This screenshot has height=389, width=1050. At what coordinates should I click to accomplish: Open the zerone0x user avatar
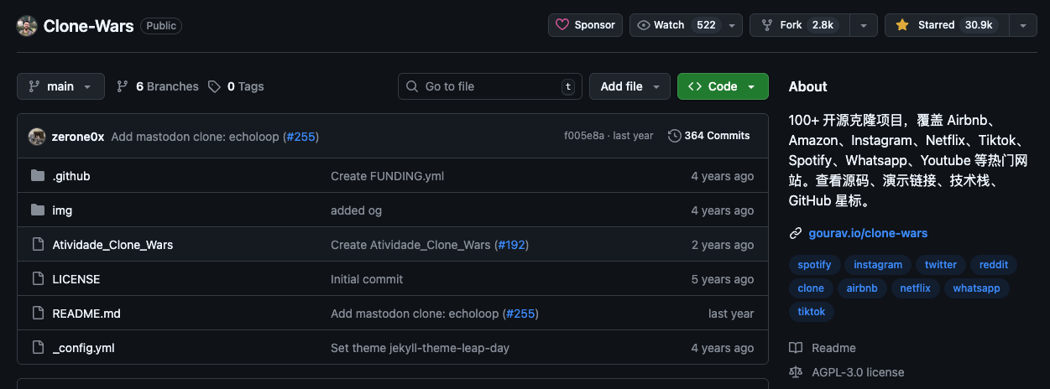tap(37, 137)
